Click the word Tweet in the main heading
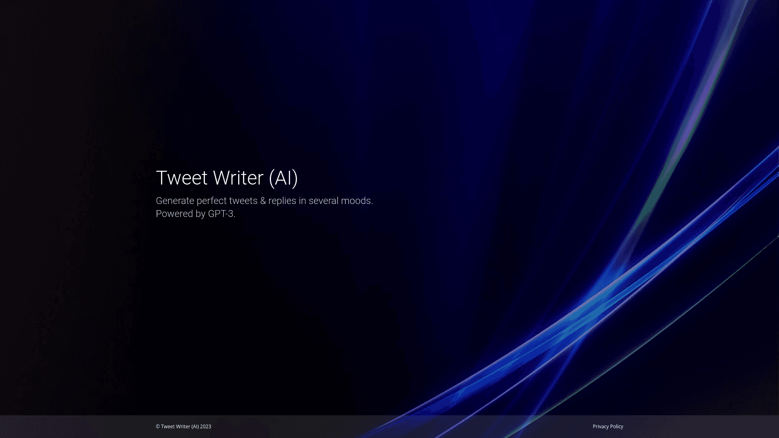The width and height of the screenshot is (779, 438). pyautogui.click(x=182, y=178)
